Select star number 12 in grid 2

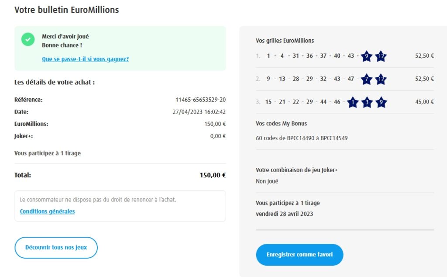[x=381, y=79]
